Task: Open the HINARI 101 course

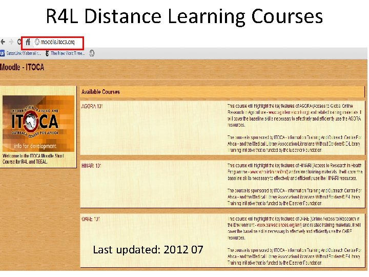Action: [x=91, y=166]
